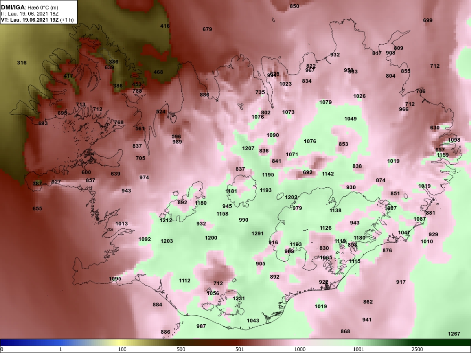This screenshot has width=471, height=353.
Task: Click the map value 1231
Action: [x=239, y=298]
